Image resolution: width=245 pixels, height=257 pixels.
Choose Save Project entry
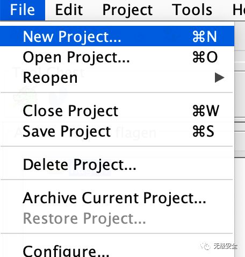point(117,131)
